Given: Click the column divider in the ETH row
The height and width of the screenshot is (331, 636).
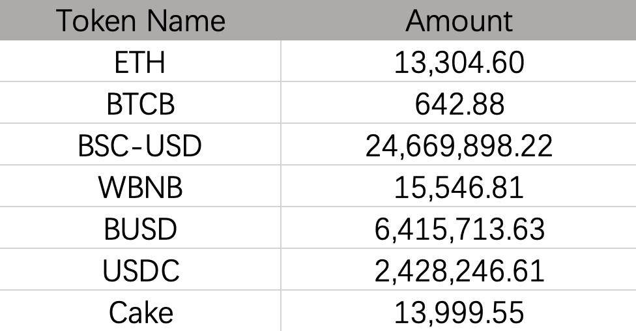Looking at the screenshot, I should (281, 63).
